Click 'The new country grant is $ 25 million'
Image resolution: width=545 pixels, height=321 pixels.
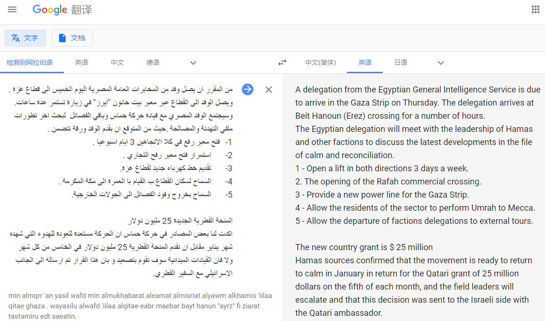pos(364,247)
